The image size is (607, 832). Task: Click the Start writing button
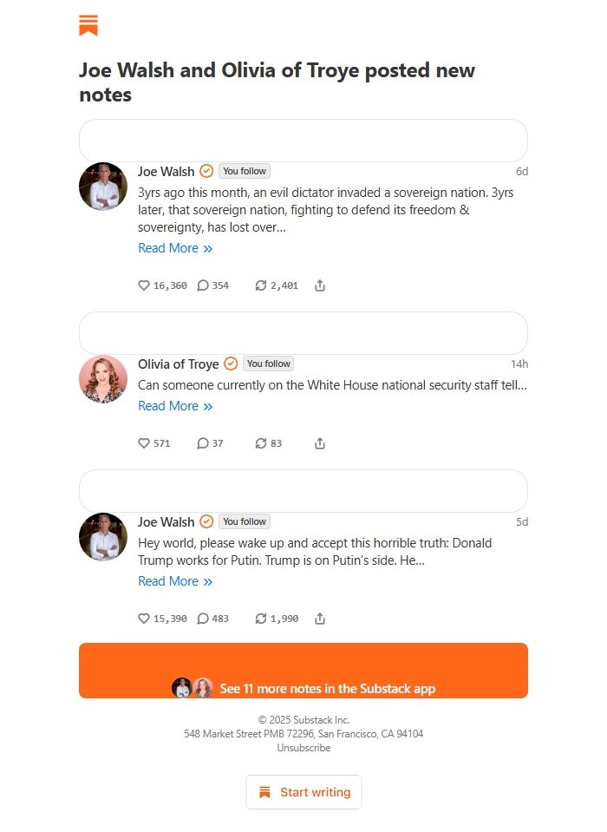[x=303, y=792]
